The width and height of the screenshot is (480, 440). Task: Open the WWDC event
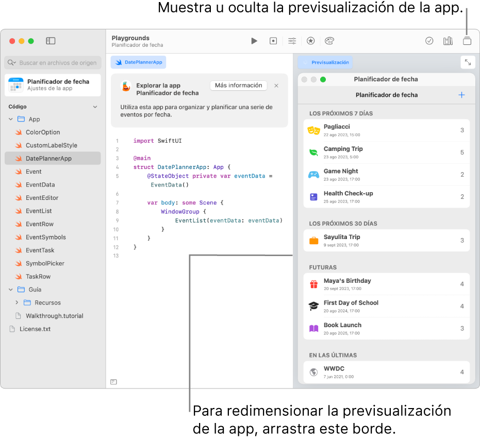[386, 372]
